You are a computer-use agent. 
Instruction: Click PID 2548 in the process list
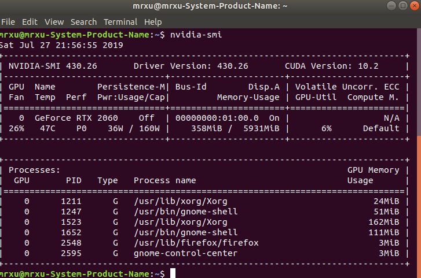71,243
